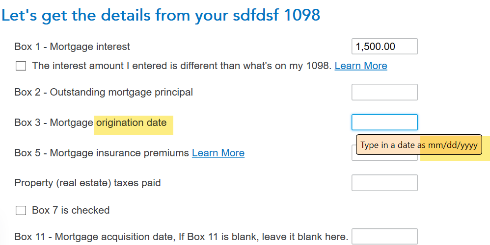Click the 'Box 2 - Outstanding mortgage principal' label
Screen dimensions: 490x245
tap(104, 92)
